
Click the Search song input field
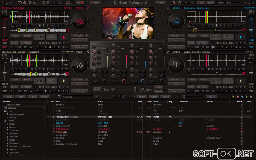click(77, 97)
